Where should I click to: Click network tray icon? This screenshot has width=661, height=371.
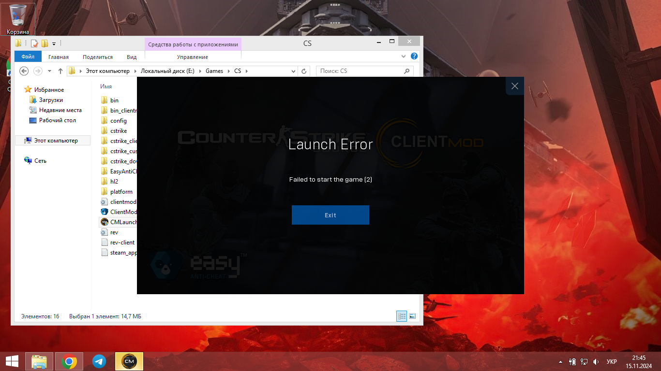[x=584, y=361]
